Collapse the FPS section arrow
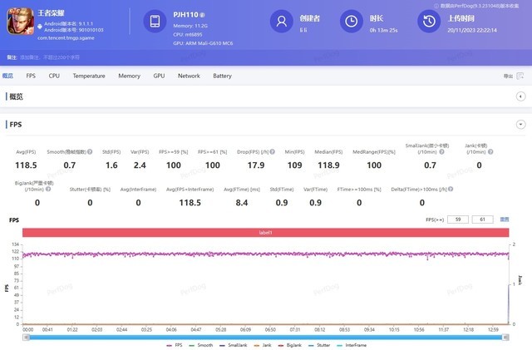The height and width of the screenshot is (350, 532). pos(520,124)
